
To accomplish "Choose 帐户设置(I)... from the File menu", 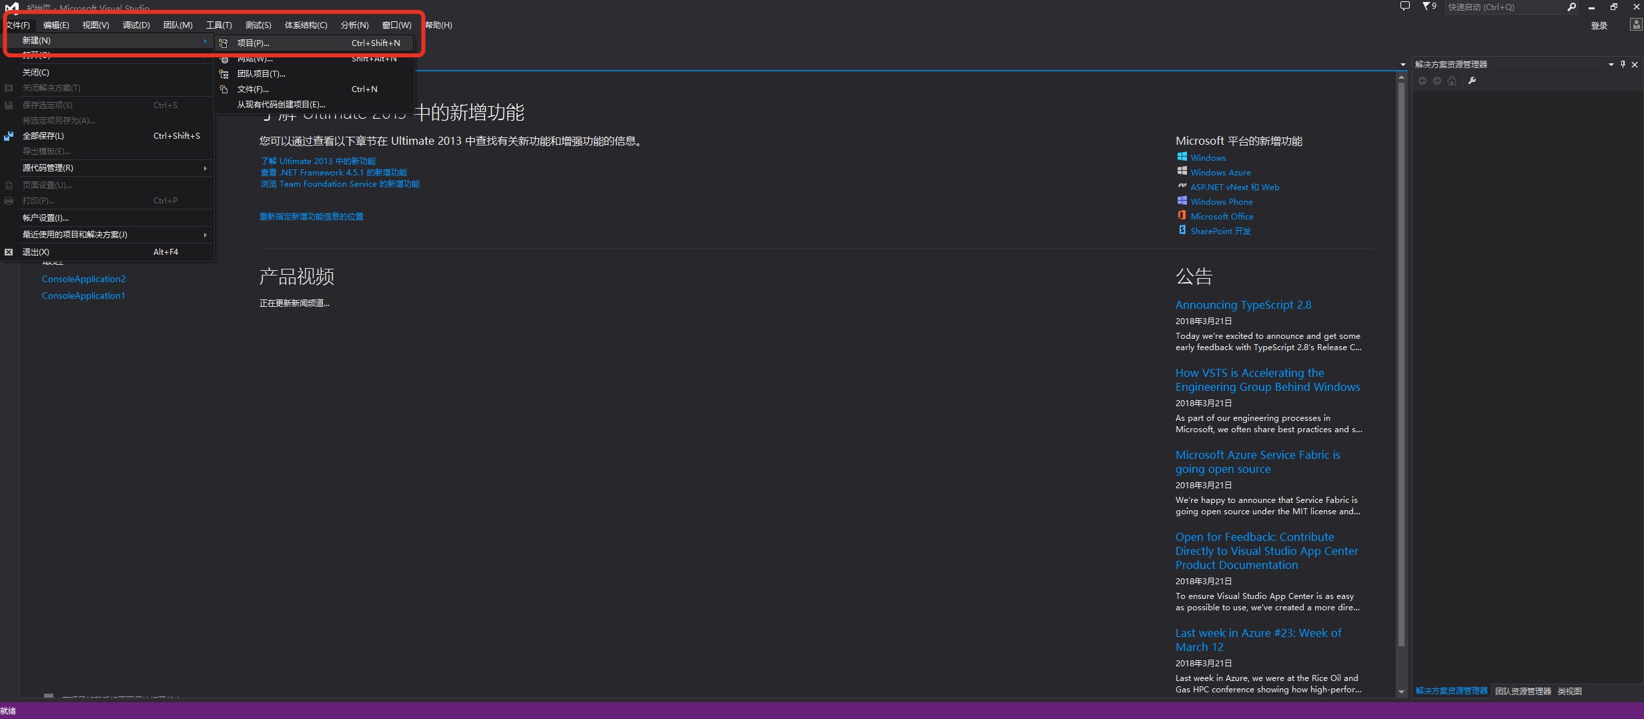I will point(107,218).
